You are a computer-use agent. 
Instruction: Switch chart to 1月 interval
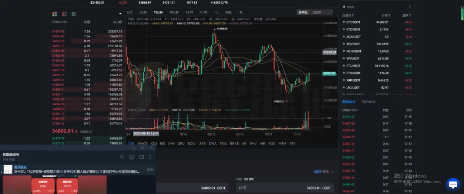tap(240, 12)
